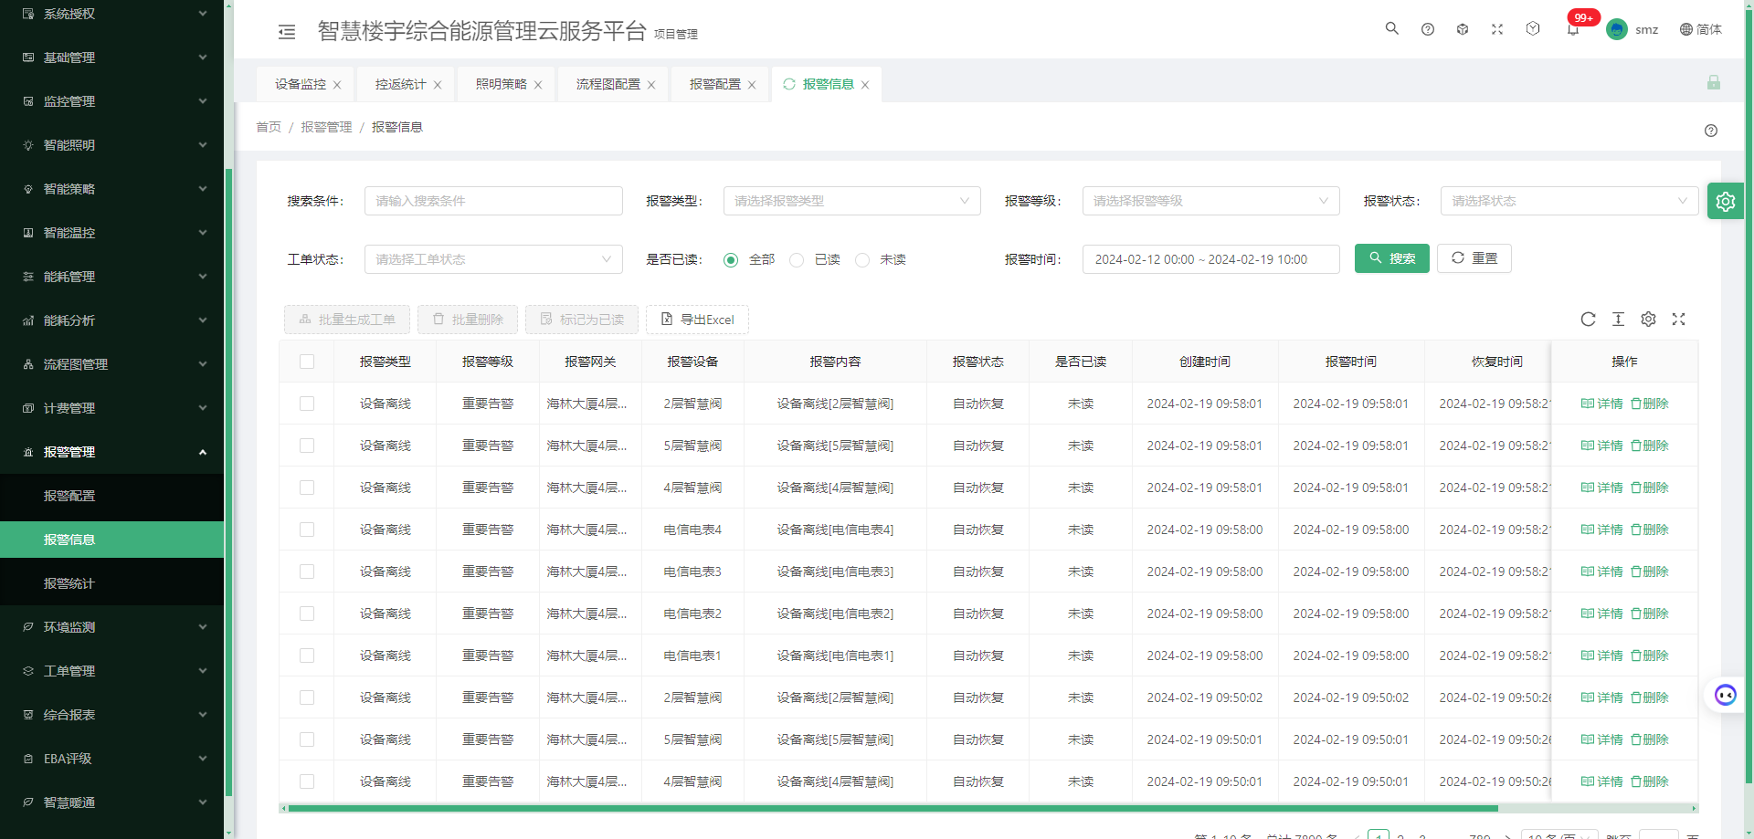Viewport: 1754px width, 839px height.
Task: Click the table's horizontal scrollbar
Action: 893,808
